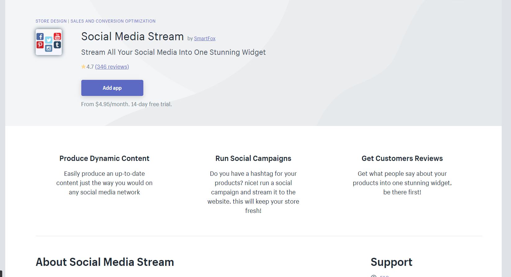This screenshot has width=511, height=277.
Task: Visit the SmartFox developer link
Action: (205, 38)
